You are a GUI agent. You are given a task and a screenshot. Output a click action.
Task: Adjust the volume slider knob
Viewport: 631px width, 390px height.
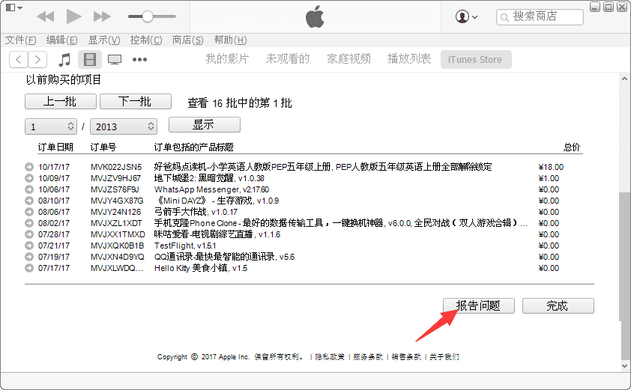[148, 16]
